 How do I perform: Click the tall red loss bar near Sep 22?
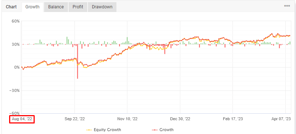coord(77,61)
